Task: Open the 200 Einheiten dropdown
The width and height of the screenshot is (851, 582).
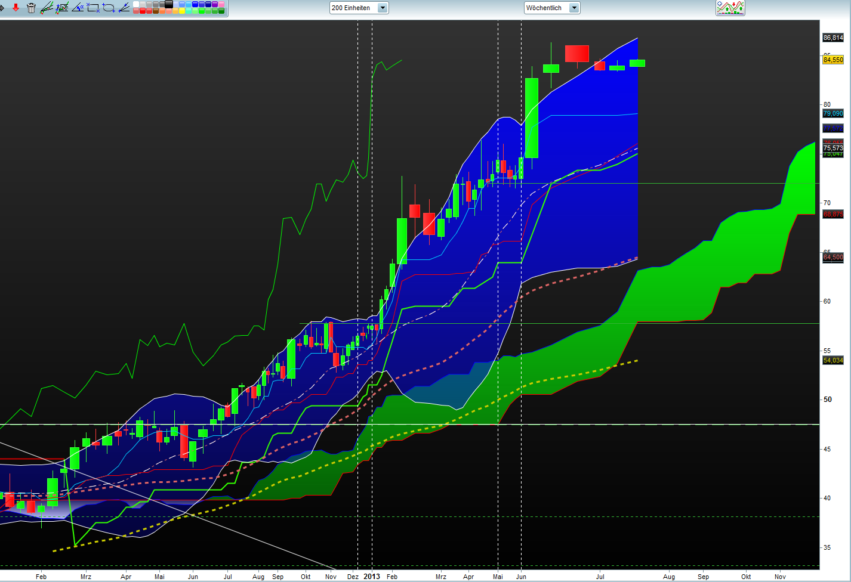Action: (x=359, y=8)
